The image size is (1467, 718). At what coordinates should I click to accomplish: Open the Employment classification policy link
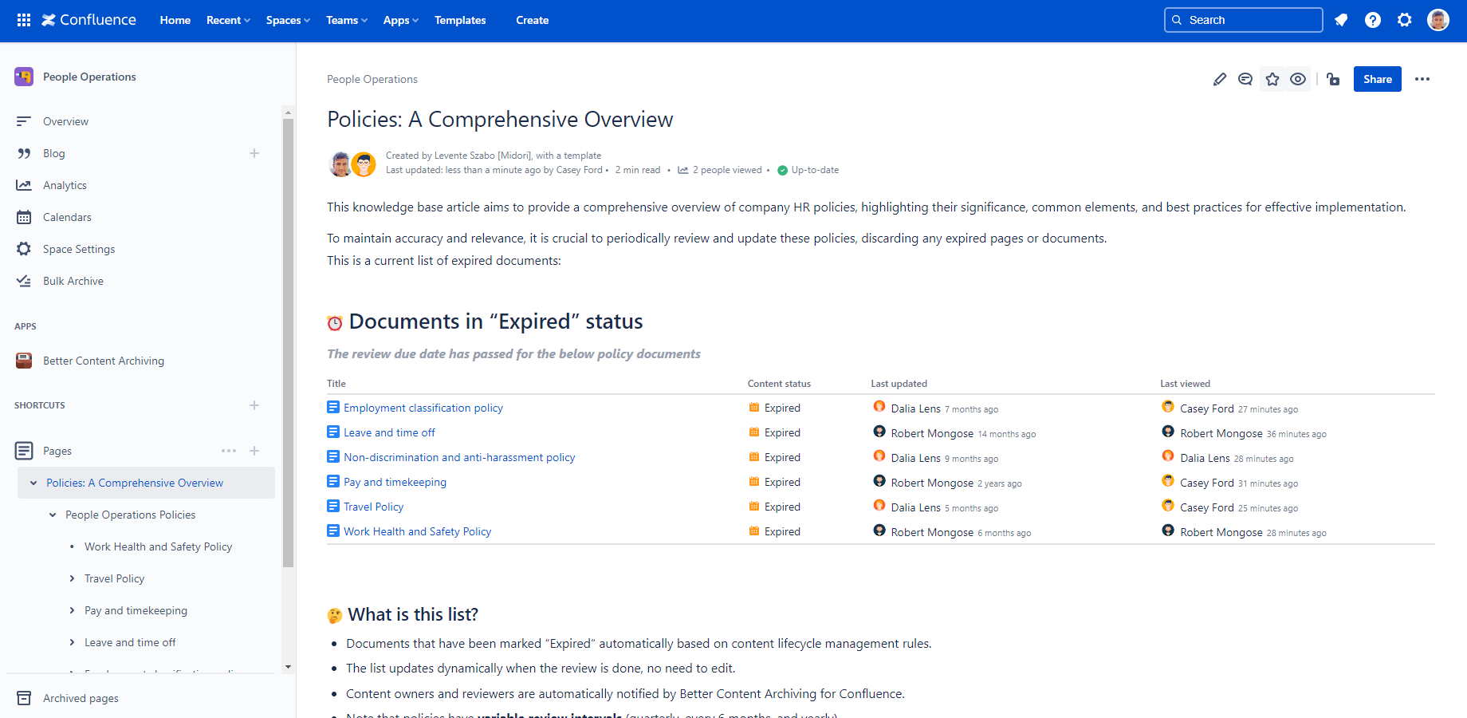[x=423, y=408]
